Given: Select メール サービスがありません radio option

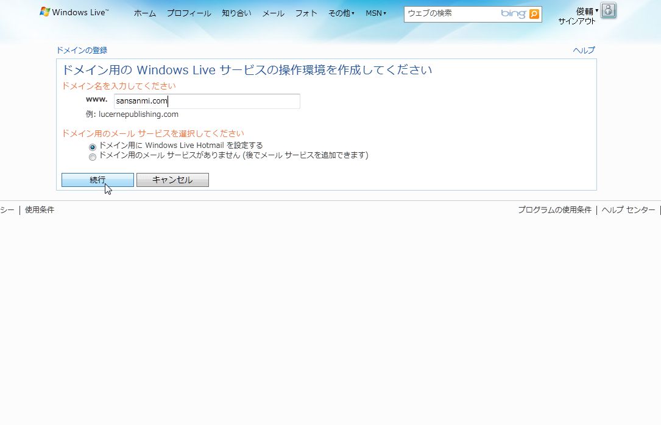Looking at the screenshot, I should (x=93, y=157).
